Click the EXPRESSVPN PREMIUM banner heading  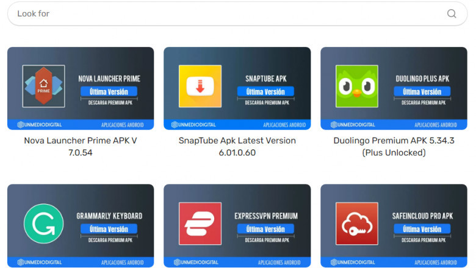pyautogui.click(x=266, y=216)
